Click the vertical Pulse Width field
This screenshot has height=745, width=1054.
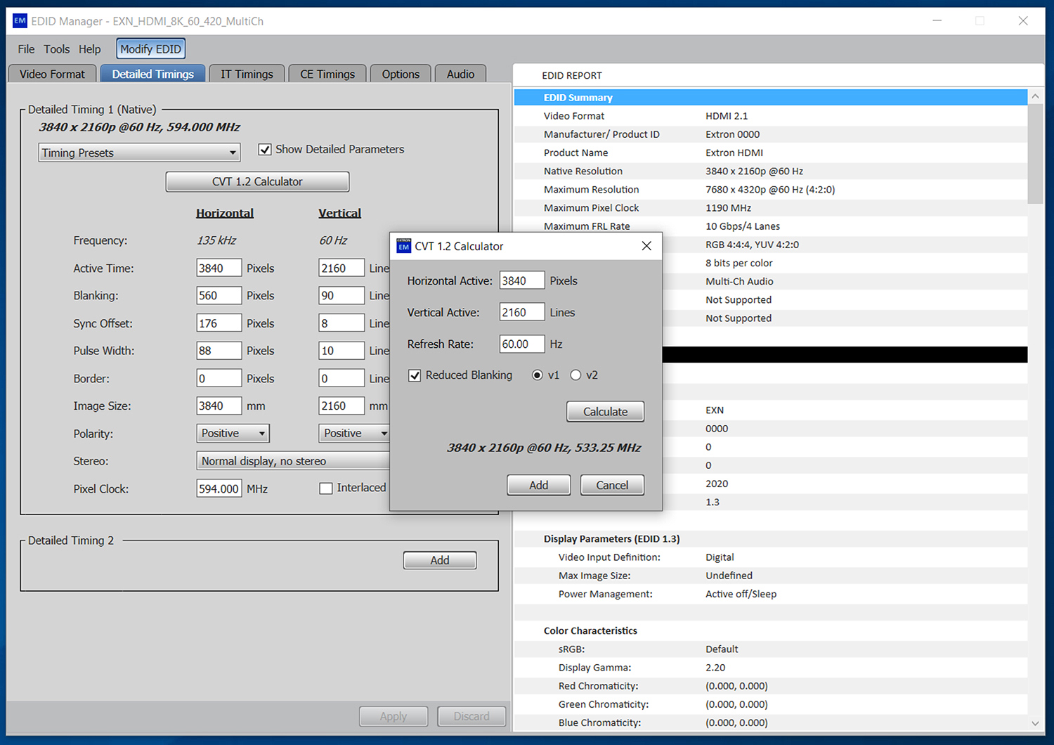(x=341, y=351)
